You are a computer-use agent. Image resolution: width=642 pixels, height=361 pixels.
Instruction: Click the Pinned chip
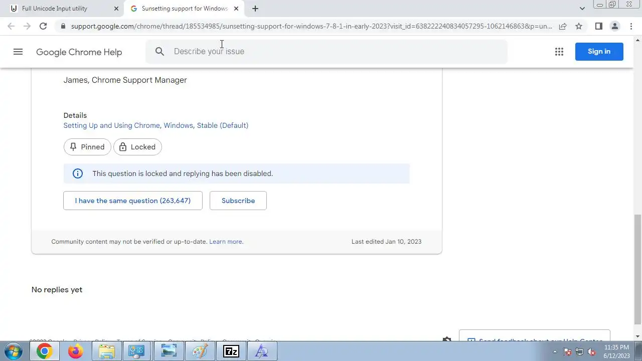(87, 147)
